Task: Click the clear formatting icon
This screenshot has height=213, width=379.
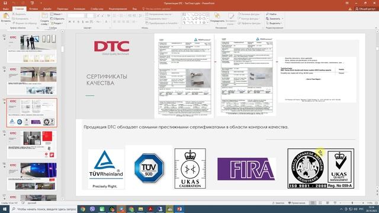Action: tap(108, 16)
